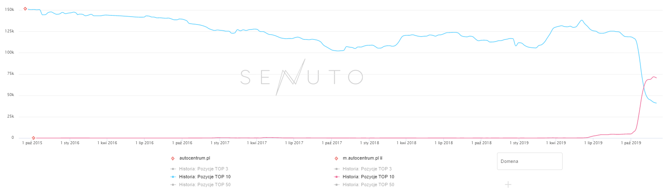Show m.autocentrum.pl TOP 50 history series
The height and width of the screenshot is (192, 666).
[368, 185]
